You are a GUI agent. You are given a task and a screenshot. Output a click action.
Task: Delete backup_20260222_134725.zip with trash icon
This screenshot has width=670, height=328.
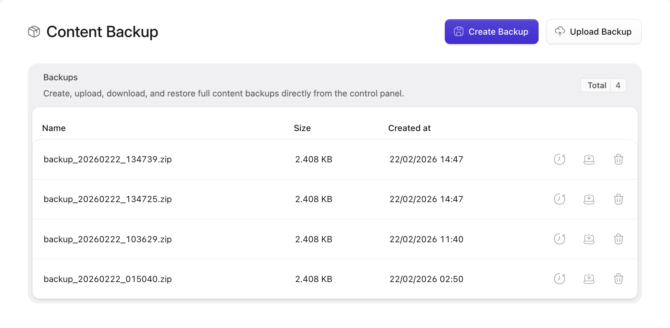(x=619, y=199)
